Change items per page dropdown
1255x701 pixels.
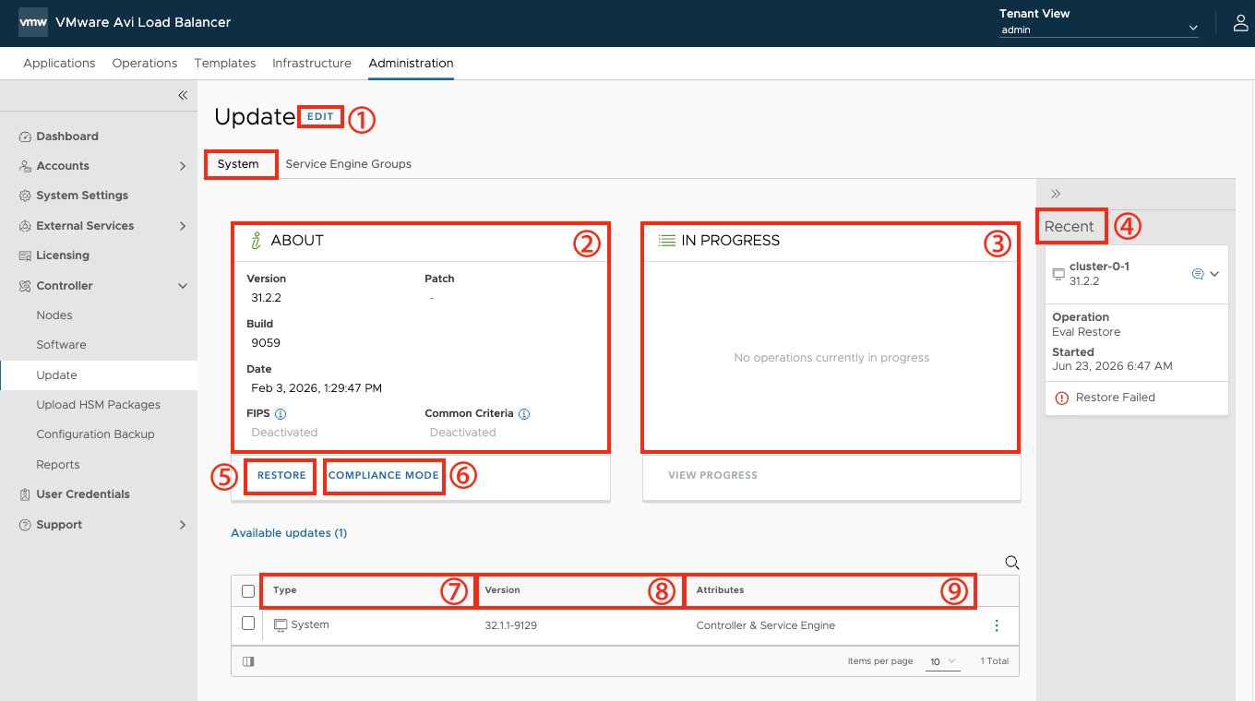tap(943, 661)
